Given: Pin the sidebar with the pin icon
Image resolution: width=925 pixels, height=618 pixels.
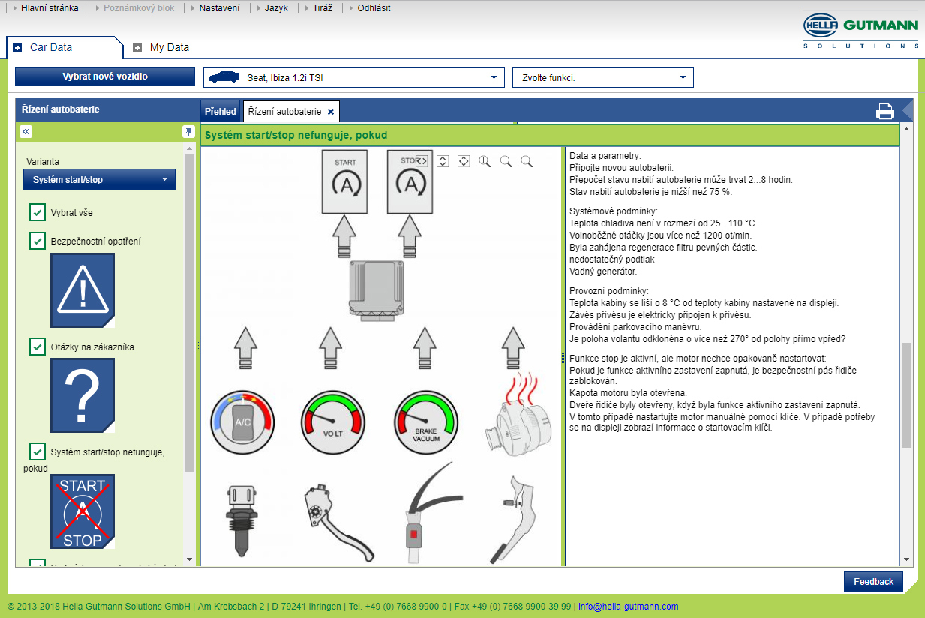Looking at the screenshot, I should 188,132.
